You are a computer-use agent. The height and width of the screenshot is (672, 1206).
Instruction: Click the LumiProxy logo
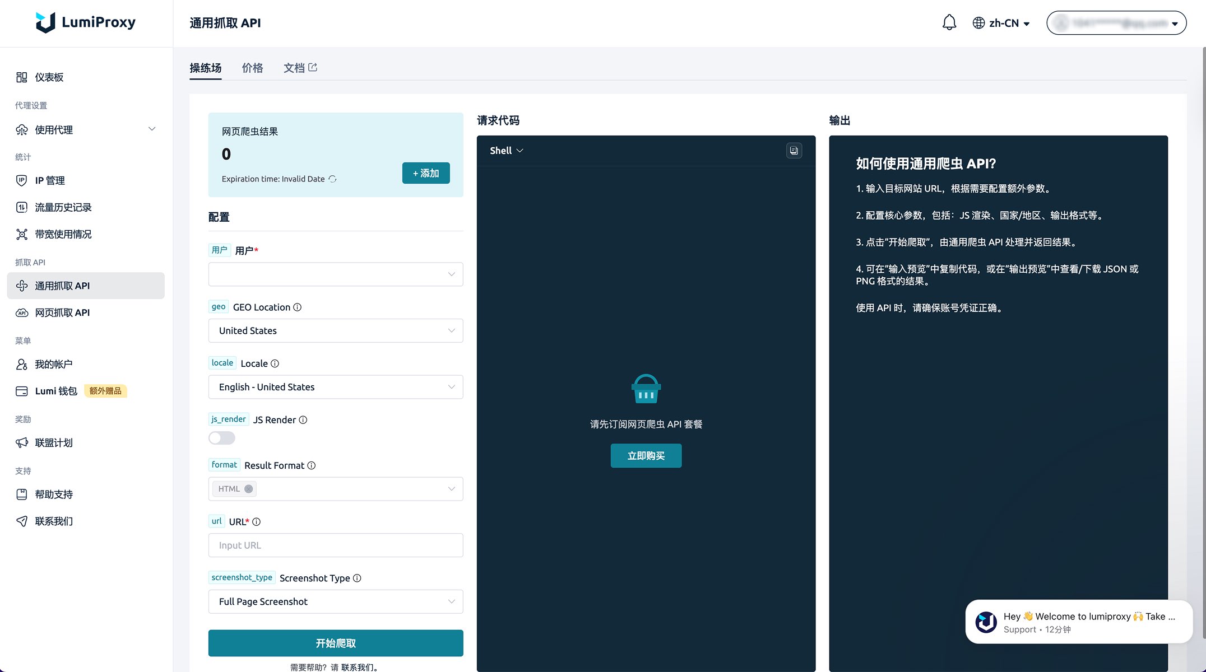pos(86,22)
